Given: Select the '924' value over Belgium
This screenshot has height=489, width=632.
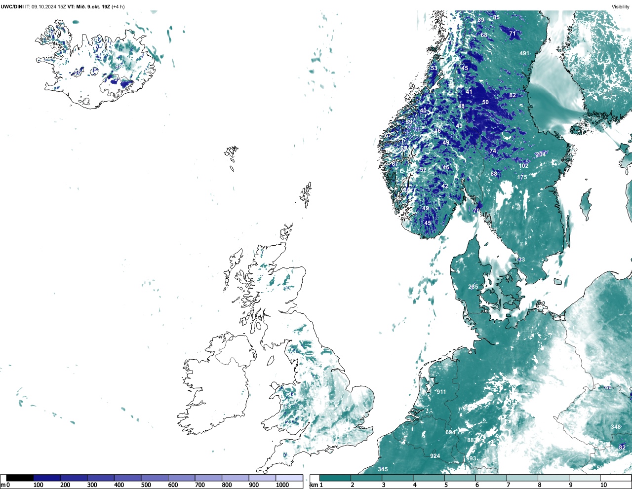Looking at the screenshot, I should [435, 456].
